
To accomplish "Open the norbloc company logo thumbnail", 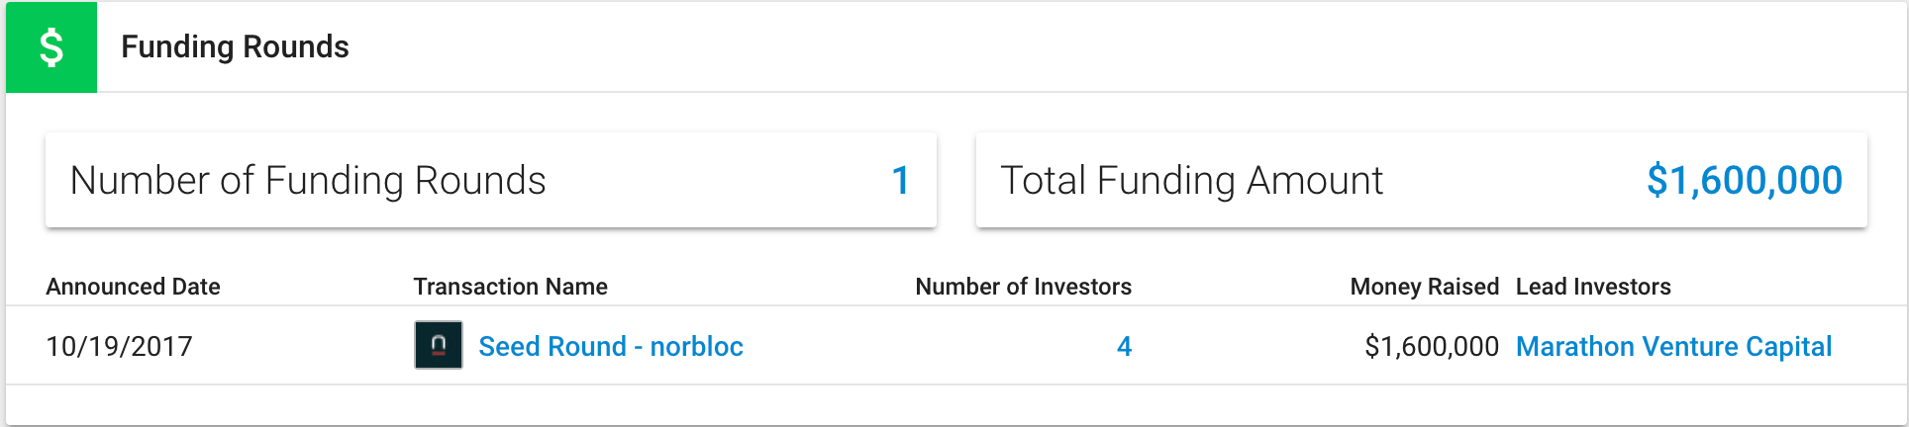I will pyautogui.click(x=439, y=345).
